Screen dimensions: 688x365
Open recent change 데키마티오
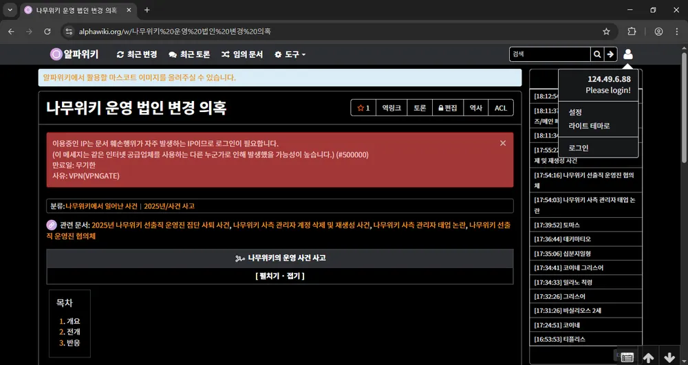tap(585, 239)
